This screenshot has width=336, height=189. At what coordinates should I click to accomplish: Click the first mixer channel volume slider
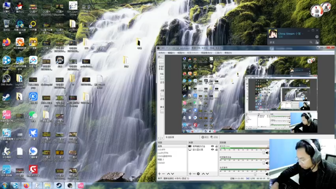point(242,153)
